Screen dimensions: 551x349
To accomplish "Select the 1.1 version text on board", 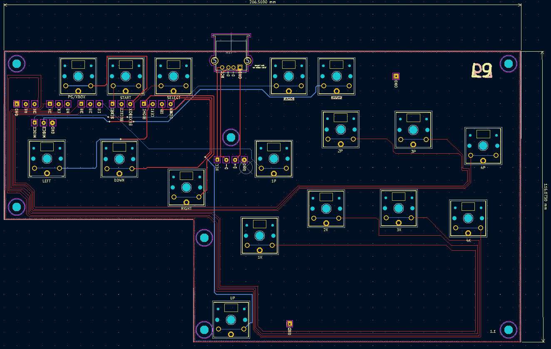I will point(493,332).
